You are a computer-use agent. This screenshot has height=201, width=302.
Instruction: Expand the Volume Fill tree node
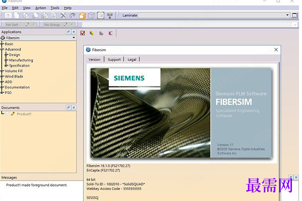click(x=2, y=71)
